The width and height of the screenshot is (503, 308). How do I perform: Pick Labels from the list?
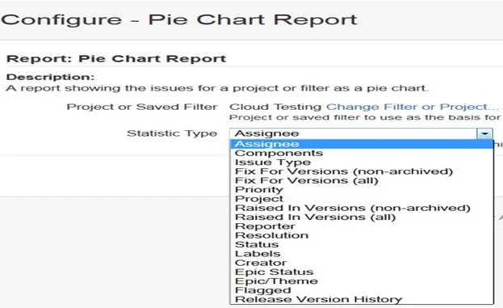point(362,254)
